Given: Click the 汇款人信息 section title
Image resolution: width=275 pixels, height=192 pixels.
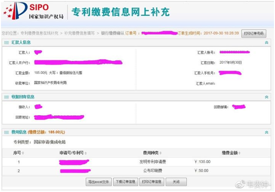Looking at the screenshot, I should pos(21,42).
